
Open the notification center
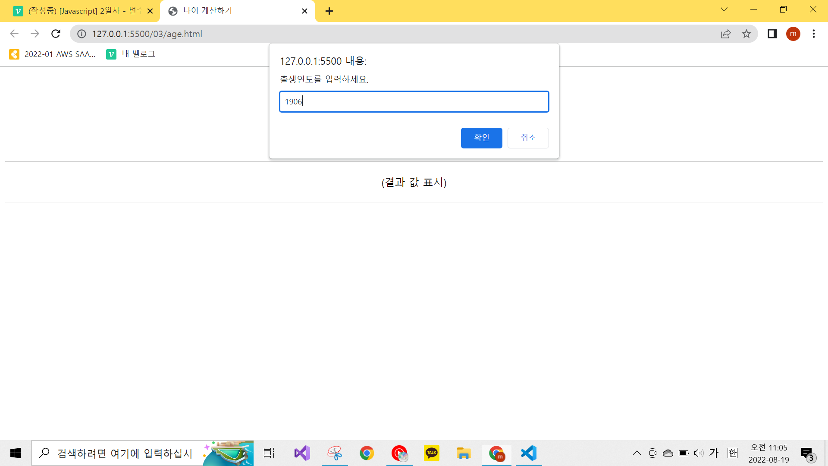[807, 453]
